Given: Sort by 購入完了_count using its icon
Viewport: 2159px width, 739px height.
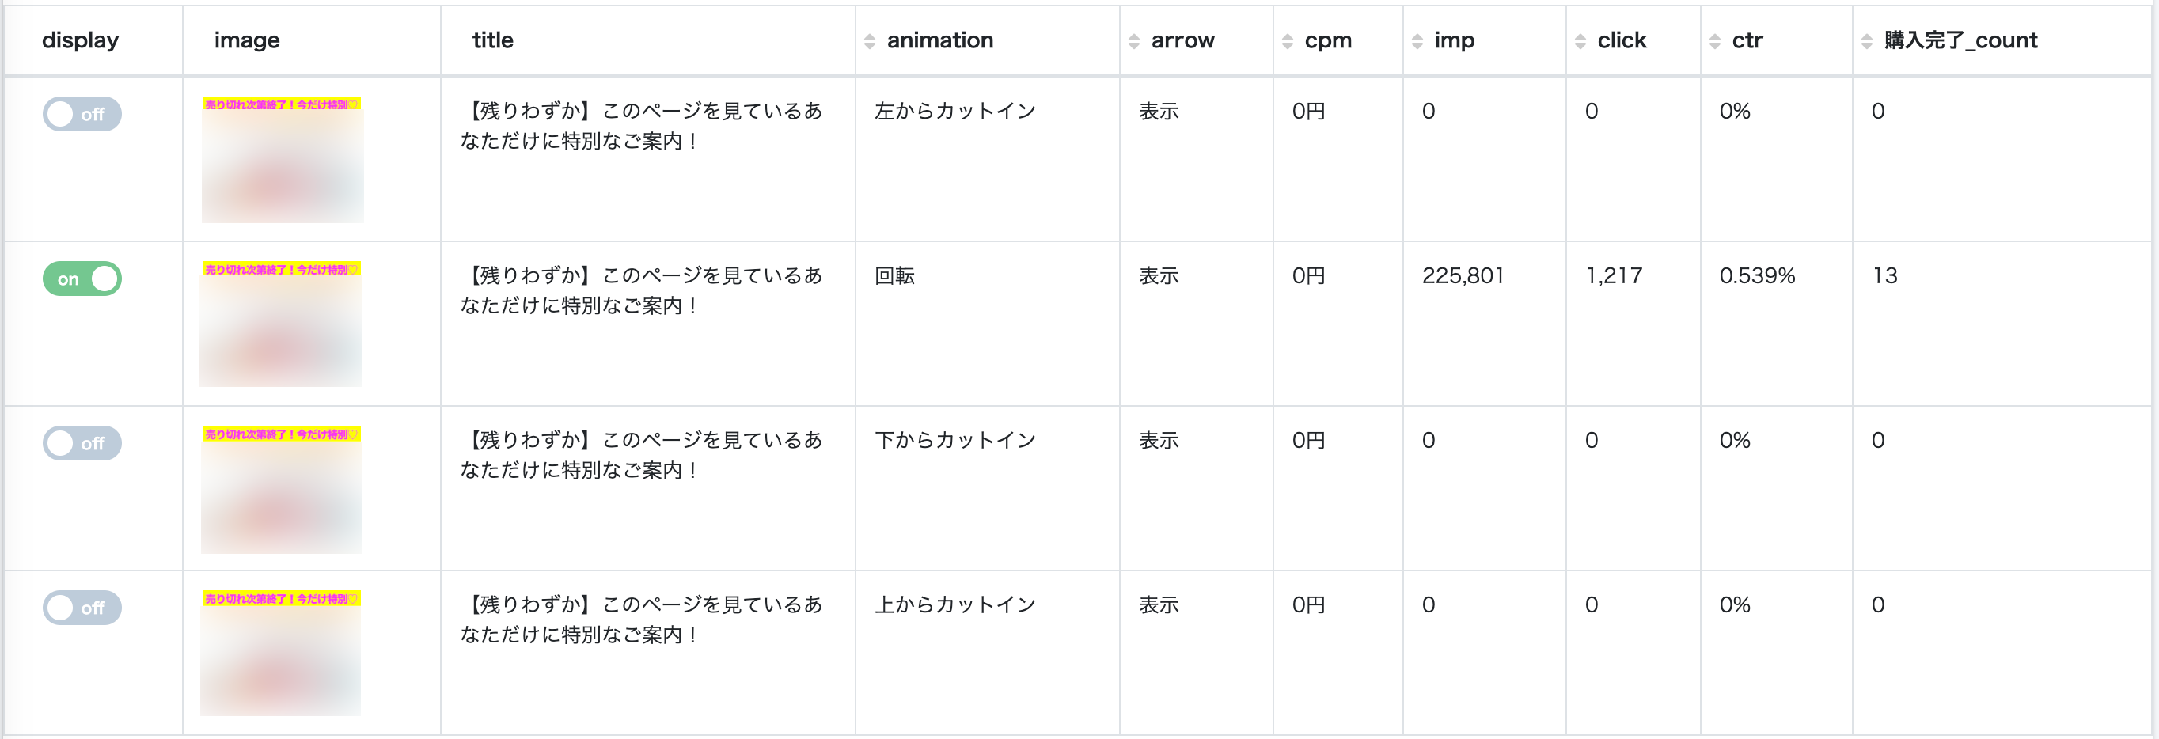Looking at the screenshot, I should click(x=1865, y=41).
